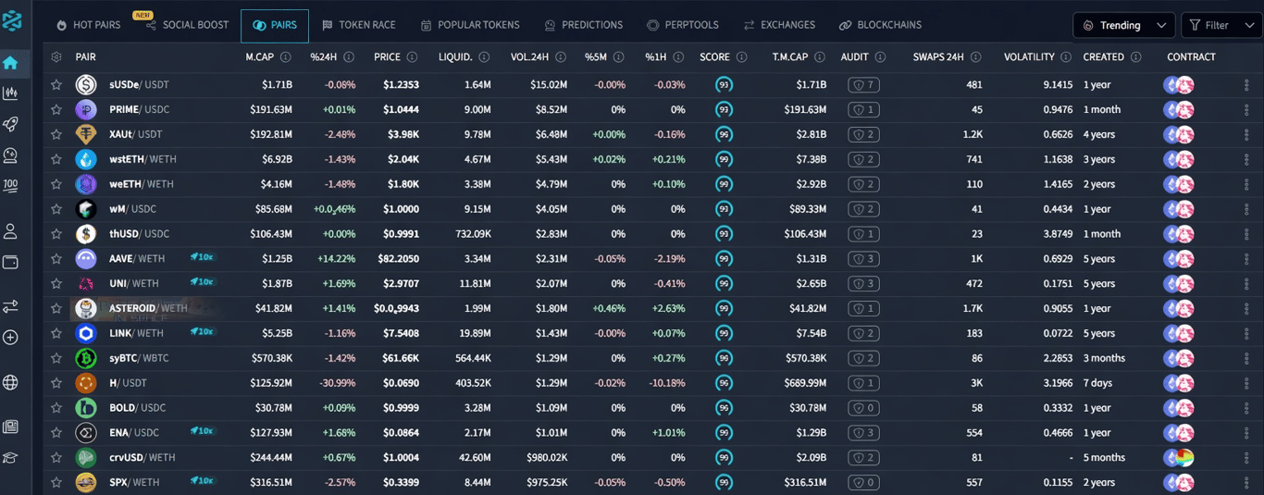
Task: Open the charts icon in sidebar
Action: (10, 93)
